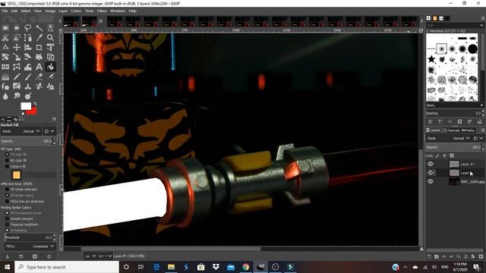Click the orange pattern fill swatch
This screenshot has height=273, width=486.
click(17, 175)
